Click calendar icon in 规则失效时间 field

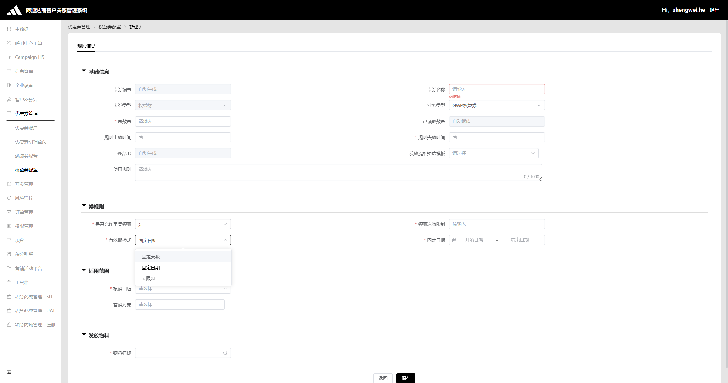point(455,137)
